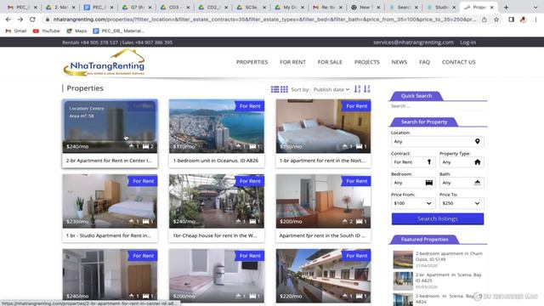The height and width of the screenshot is (306, 544).
Task: Sort listings in descending order
Action: 367,89
